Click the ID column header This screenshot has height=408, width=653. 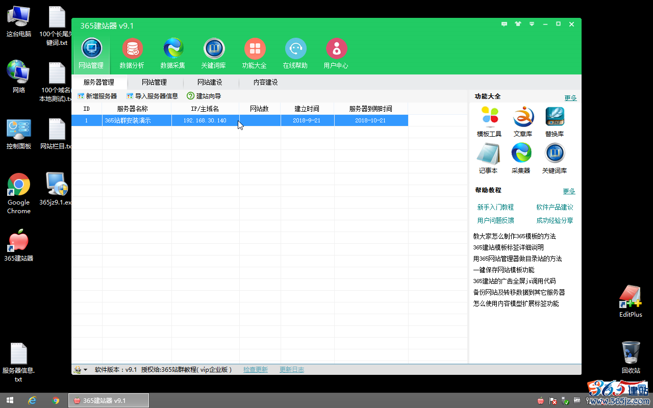[x=87, y=109]
